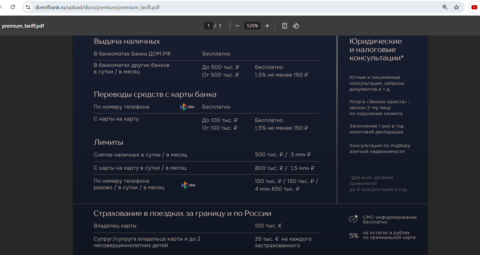
Task: Reload the page with the refresh icon
Action: [13, 7]
